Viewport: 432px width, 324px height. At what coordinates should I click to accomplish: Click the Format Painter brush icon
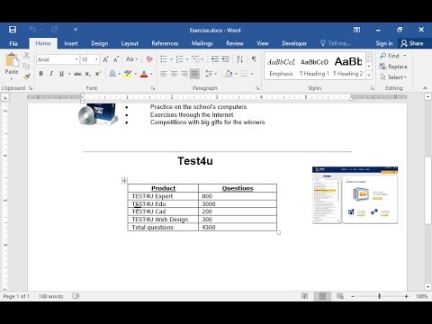(x=26, y=76)
